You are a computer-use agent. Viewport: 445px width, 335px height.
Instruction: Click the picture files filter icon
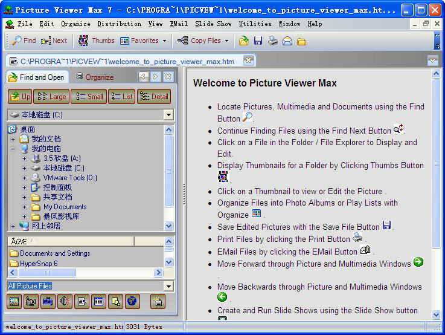coord(14,301)
